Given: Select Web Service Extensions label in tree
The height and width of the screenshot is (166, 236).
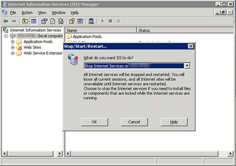Looking at the screenshot, I should (x=43, y=53).
